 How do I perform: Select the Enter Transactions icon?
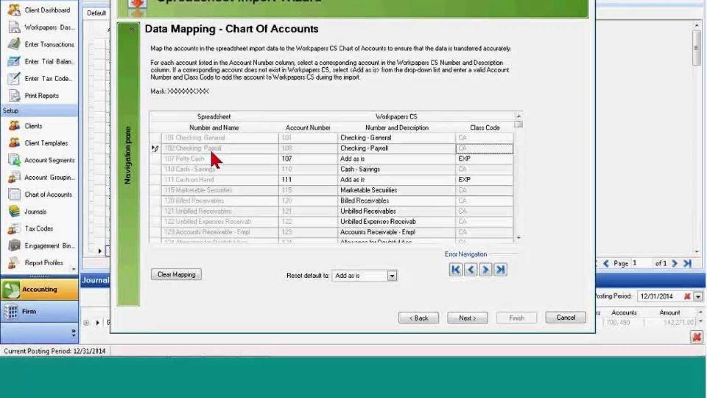pos(47,44)
